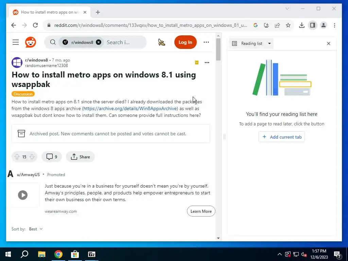Reload the Reddit page

35,25
